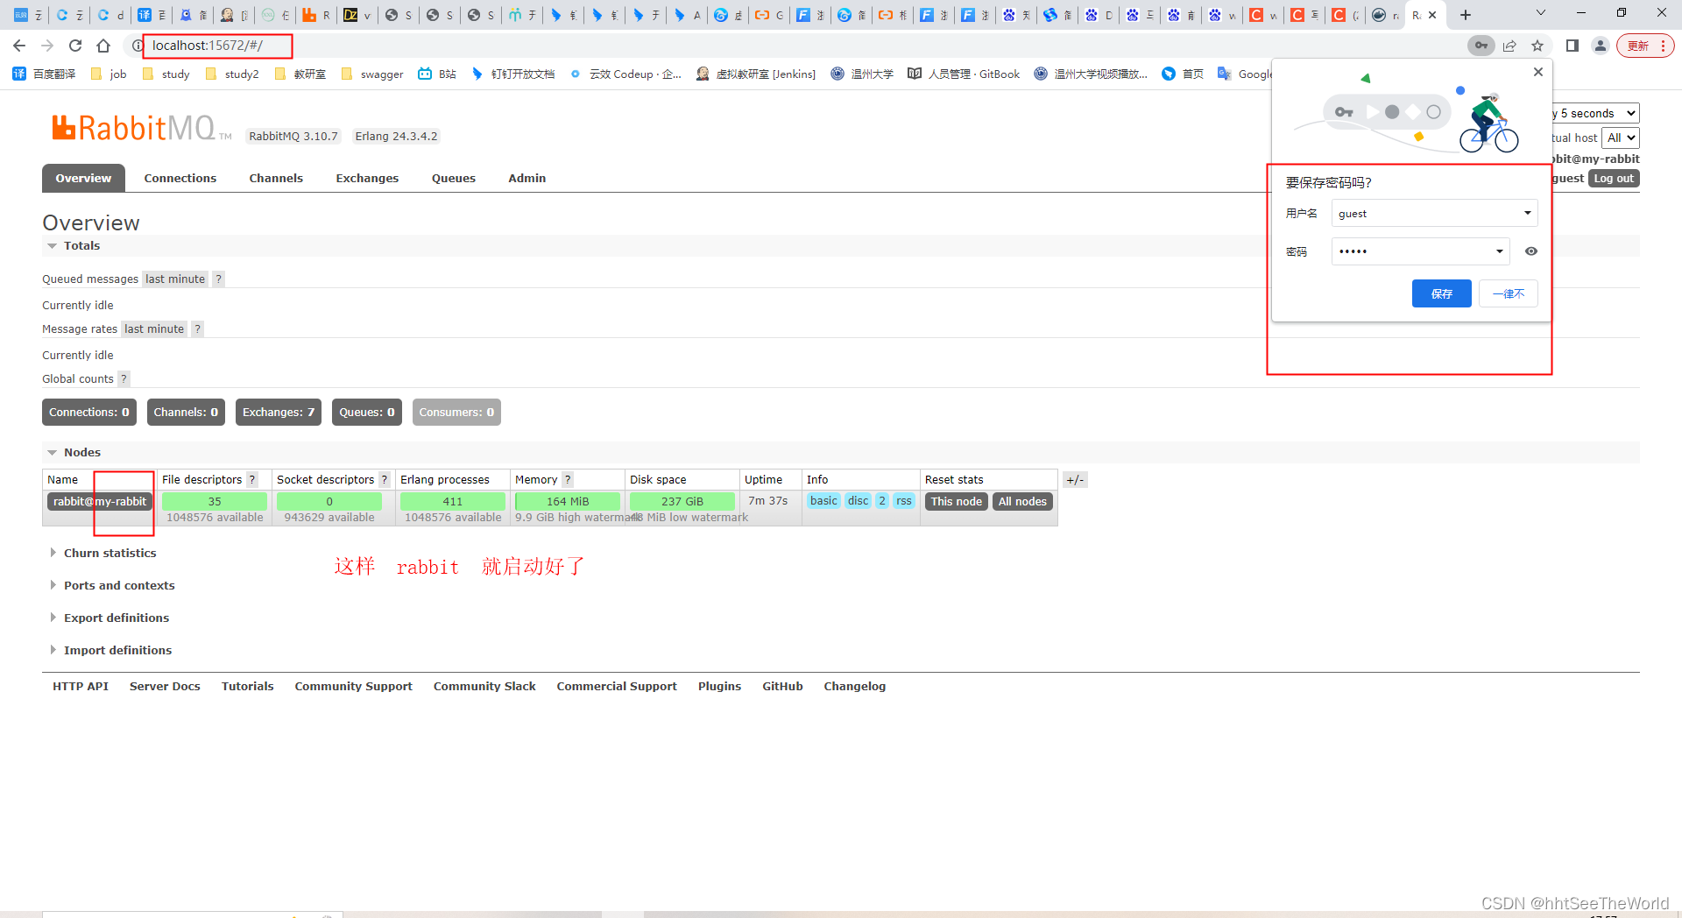1682x918 pixels.
Task: Toggle node columns with +/- button
Action: pyautogui.click(x=1075, y=480)
